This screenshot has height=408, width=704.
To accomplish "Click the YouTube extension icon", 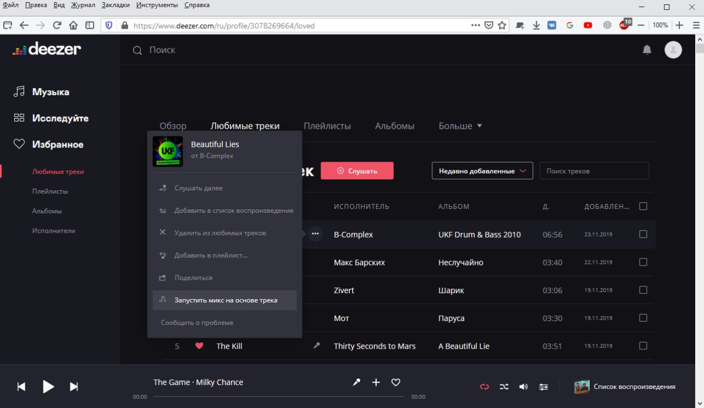I will tap(588, 25).
